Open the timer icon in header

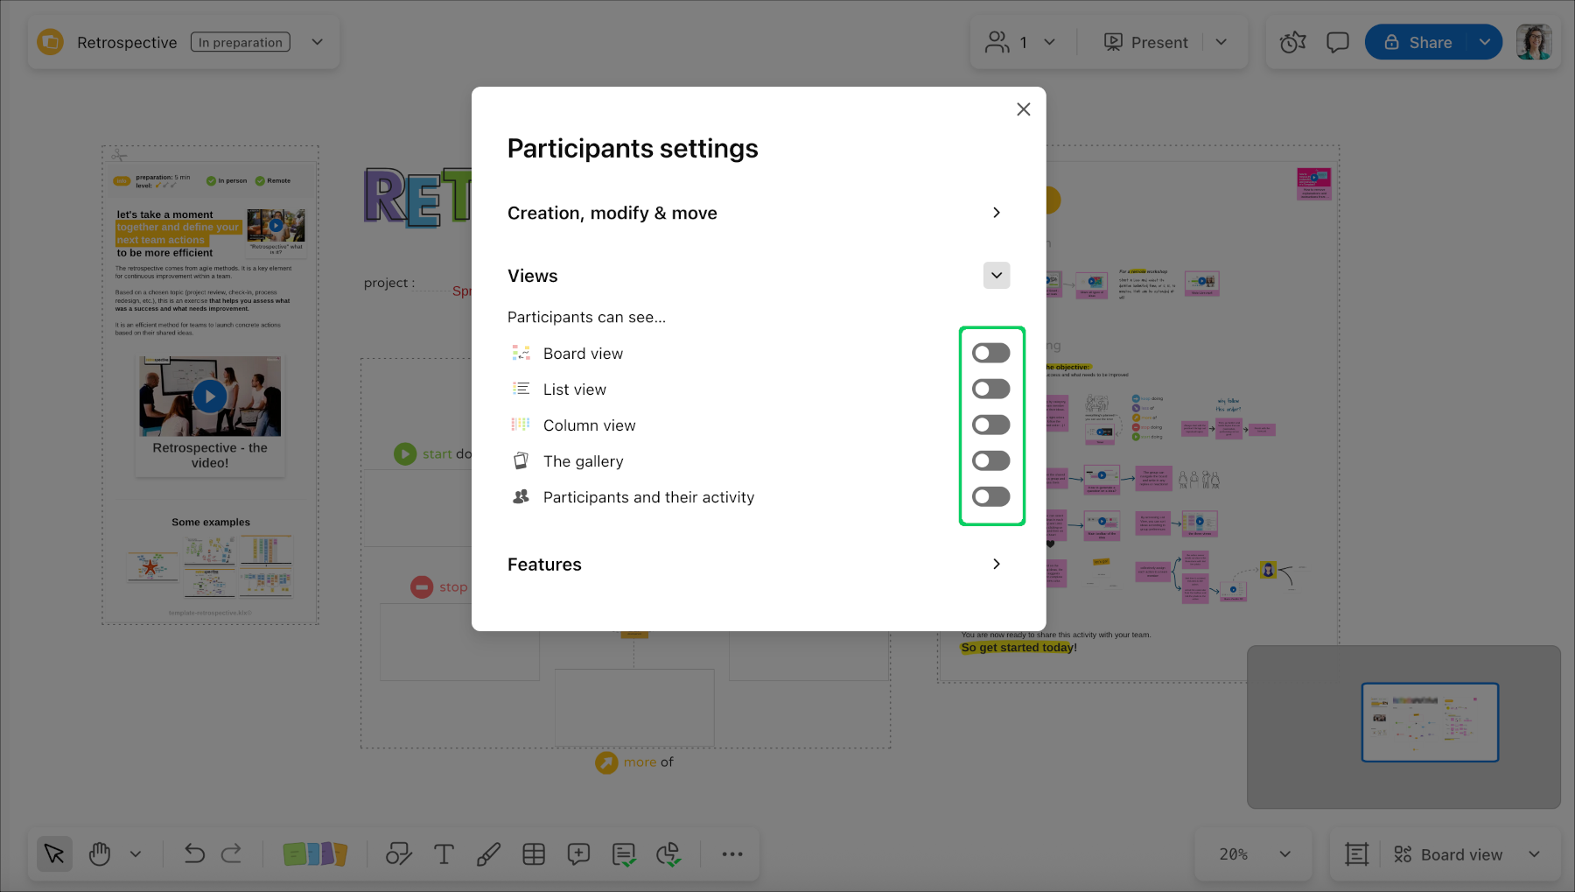(x=1292, y=42)
